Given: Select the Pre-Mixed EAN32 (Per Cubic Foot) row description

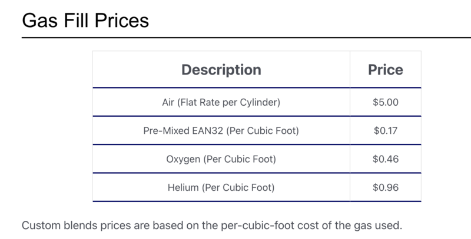Looking at the screenshot, I should tap(221, 130).
